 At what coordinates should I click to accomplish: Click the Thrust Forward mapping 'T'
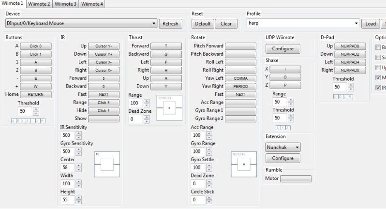click(x=166, y=46)
